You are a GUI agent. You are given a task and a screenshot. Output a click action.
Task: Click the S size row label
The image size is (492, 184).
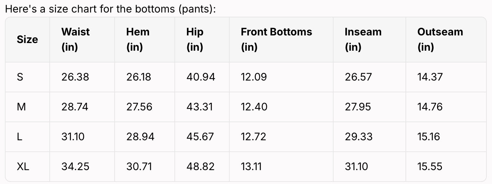(x=20, y=77)
